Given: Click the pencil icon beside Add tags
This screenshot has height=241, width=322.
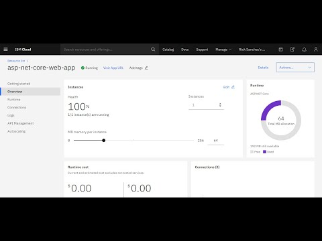Looking at the screenshot, I should click(x=146, y=68).
